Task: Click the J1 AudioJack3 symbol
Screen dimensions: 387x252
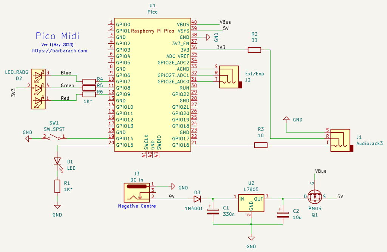Action: (x=342, y=140)
